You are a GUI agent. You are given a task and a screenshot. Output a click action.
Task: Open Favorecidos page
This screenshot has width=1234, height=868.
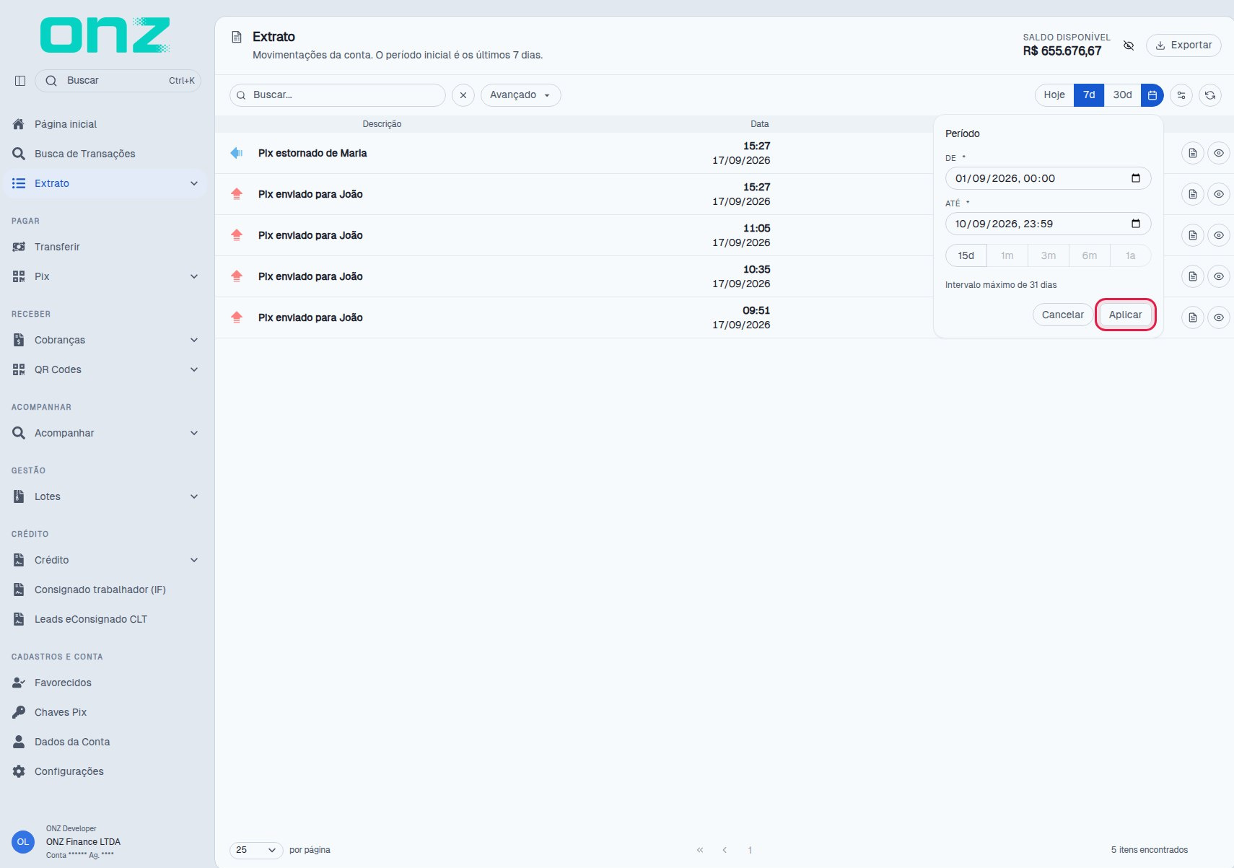click(105, 683)
